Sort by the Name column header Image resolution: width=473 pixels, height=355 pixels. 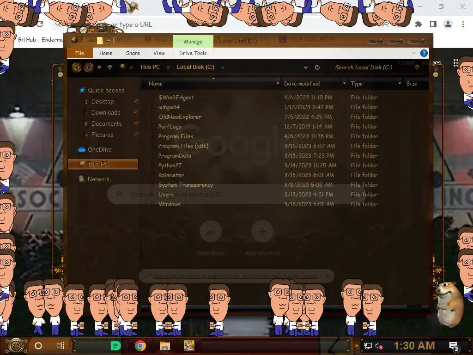click(x=156, y=84)
